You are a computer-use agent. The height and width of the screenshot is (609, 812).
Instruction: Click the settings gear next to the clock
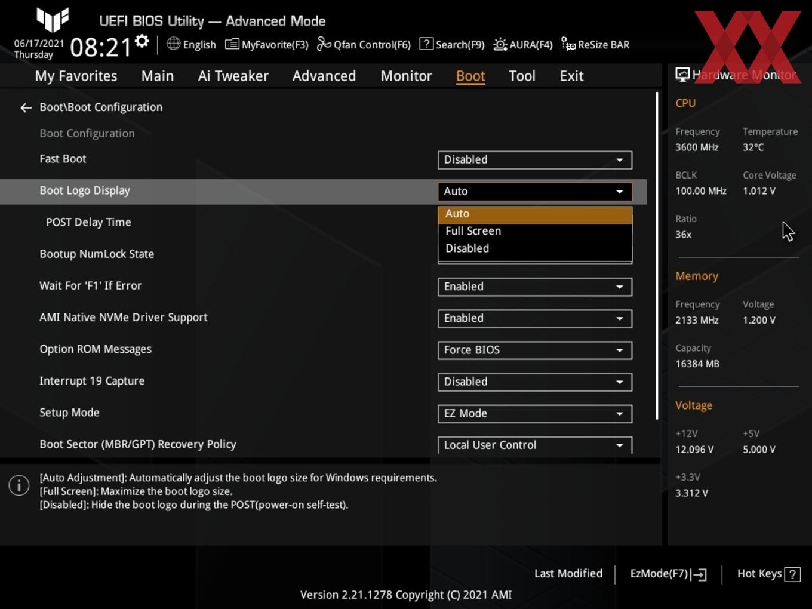click(142, 41)
